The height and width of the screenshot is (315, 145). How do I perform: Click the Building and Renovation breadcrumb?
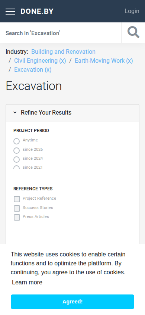(64, 52)
